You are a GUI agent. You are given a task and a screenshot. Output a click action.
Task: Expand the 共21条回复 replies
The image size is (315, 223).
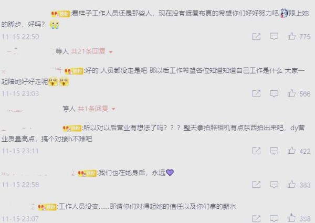coord(88,51)
